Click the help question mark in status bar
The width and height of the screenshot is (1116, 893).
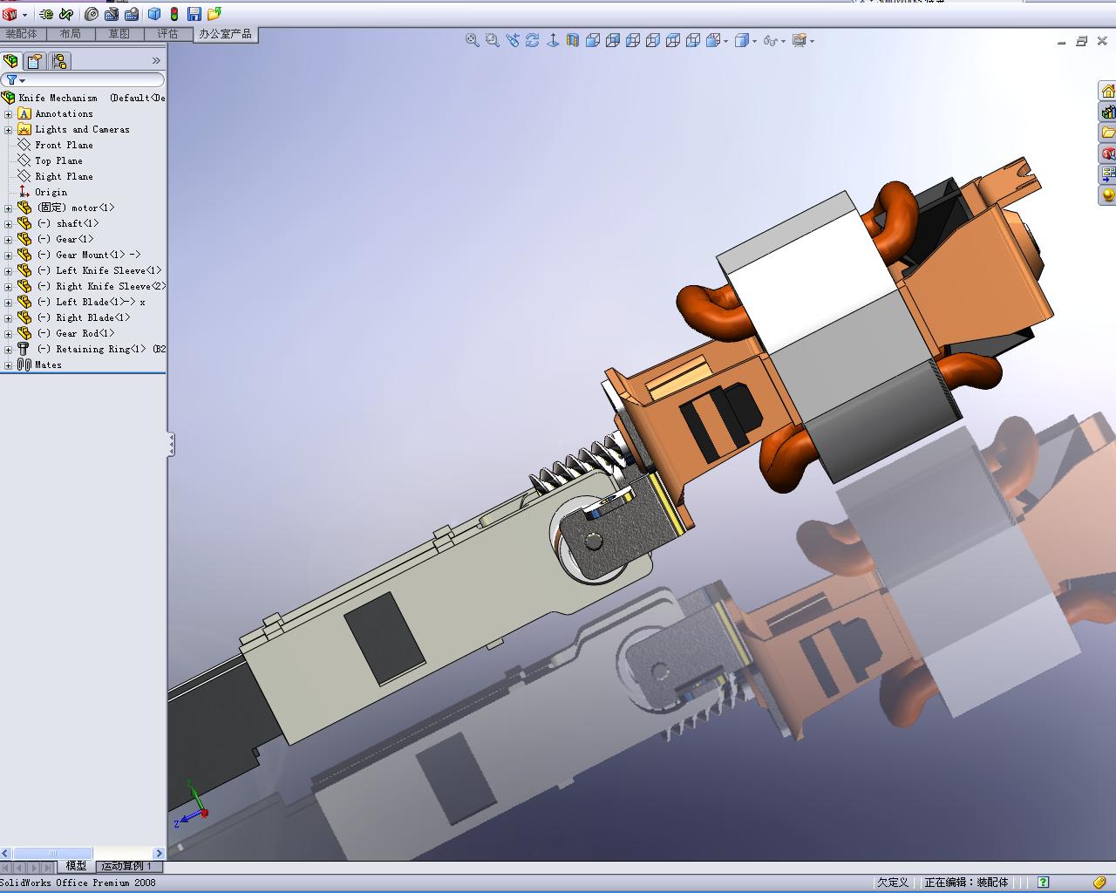(1044, 883)
